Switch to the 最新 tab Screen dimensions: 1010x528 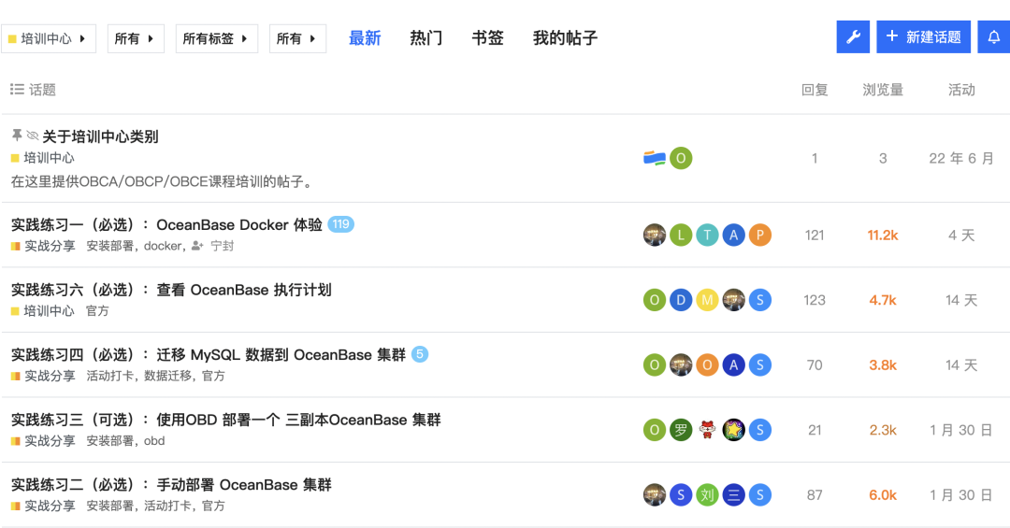click(365, 38)
